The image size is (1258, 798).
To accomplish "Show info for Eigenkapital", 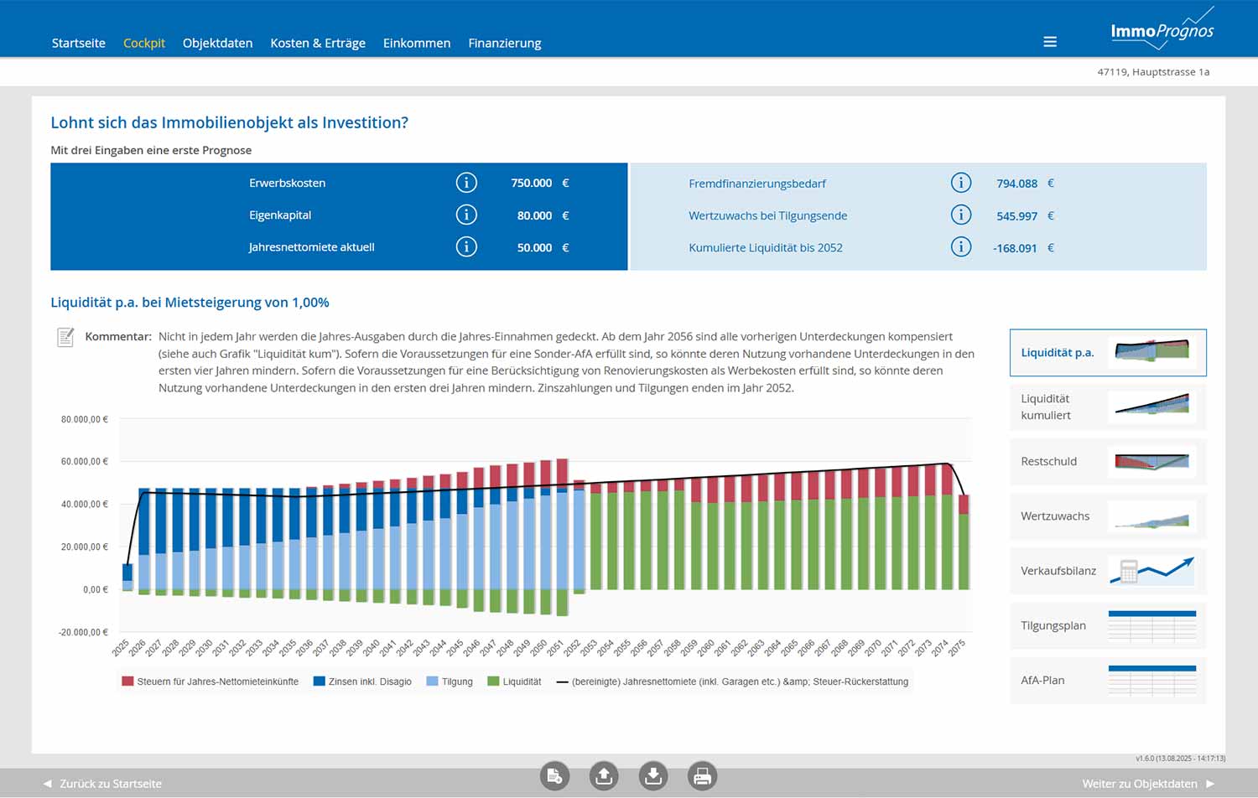I will (x=466, y=215).
